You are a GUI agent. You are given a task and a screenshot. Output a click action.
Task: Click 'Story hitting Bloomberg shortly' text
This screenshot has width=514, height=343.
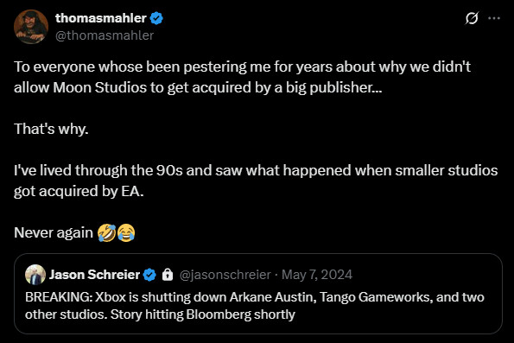pyautogui.click(x=203, y=314)
